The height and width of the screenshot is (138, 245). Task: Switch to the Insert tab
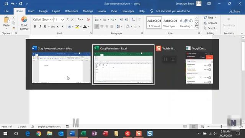coord(31,11)
